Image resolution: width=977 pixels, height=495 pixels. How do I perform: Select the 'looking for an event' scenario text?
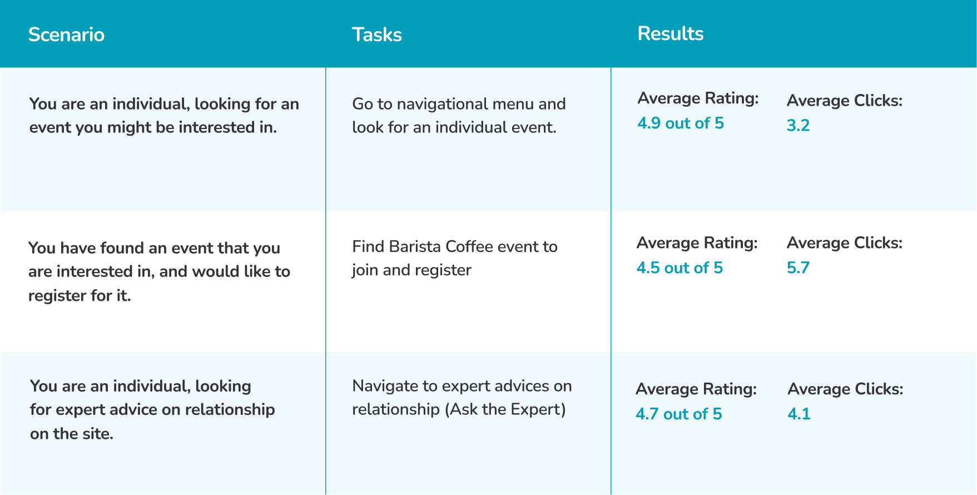coord(164,115)
